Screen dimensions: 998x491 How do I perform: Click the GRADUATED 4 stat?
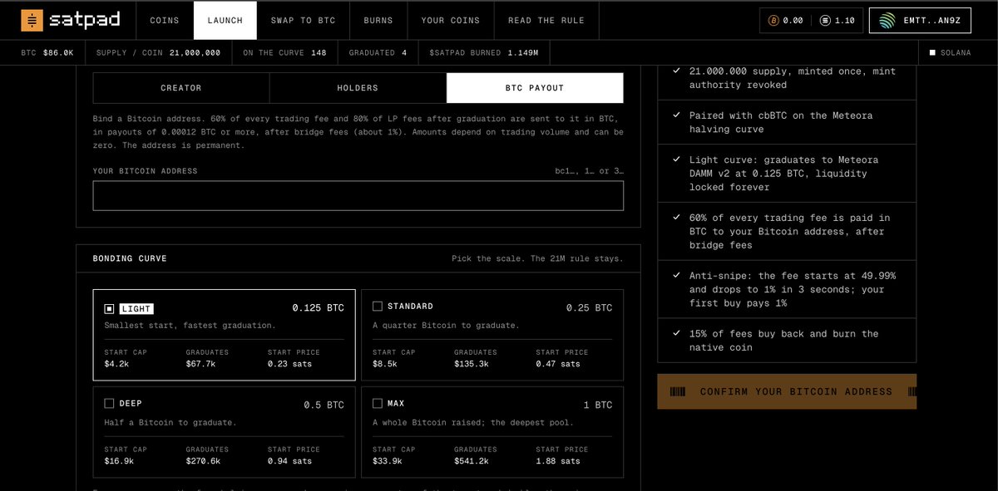coord(378,52)
